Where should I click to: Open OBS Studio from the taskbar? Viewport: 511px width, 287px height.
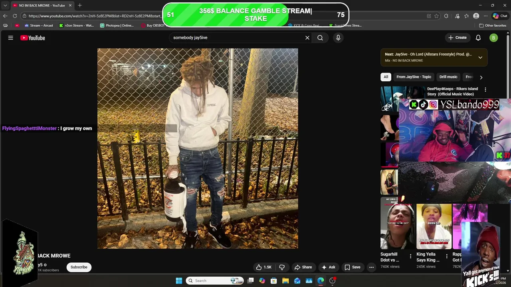click(332, 281)
